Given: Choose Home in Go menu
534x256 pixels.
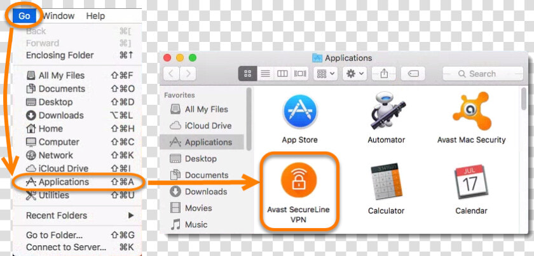Looking at the screenshot, I should 77,129.
